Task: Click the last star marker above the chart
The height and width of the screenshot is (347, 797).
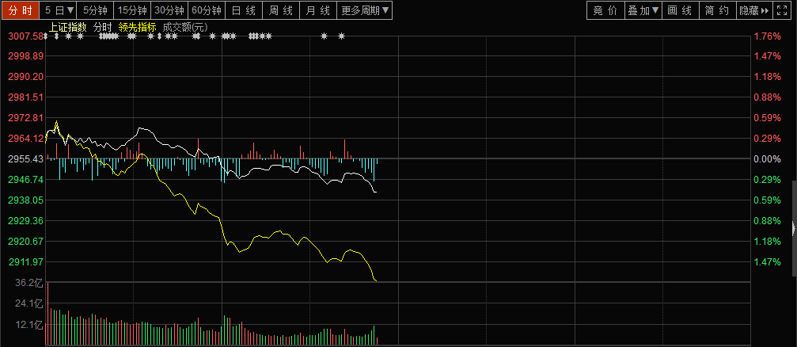Action: pos(342,36)
